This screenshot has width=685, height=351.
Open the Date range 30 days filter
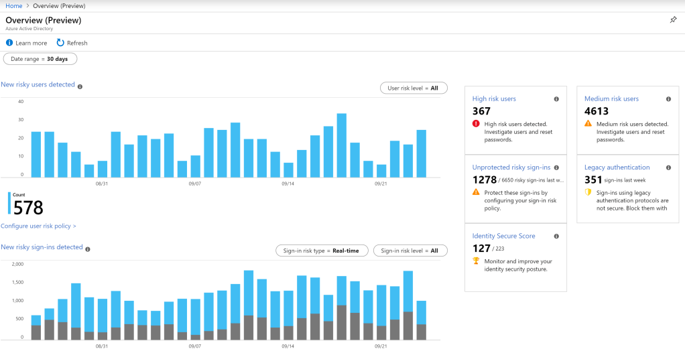[x=40, y=59]
